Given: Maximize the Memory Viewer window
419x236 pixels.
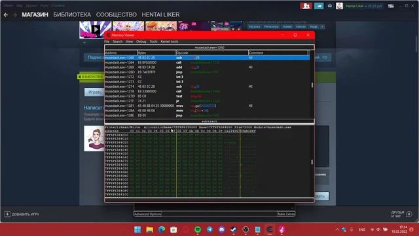Looking at the screenshot, I should pyautogui.click(x=295, y=35).
